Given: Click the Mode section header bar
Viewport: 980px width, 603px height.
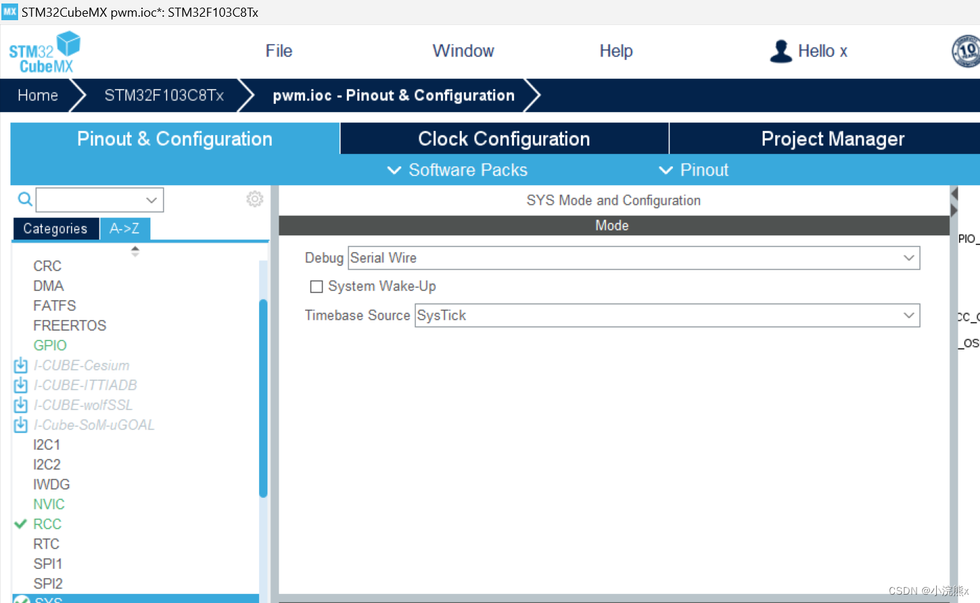Looking at the screenshot, I should coord(614,226).
